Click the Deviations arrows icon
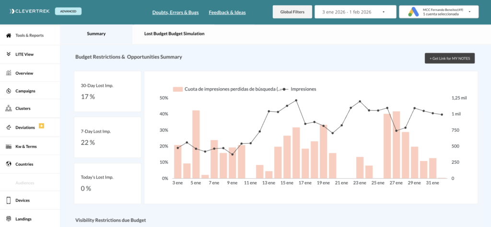Image resolution: width=491 pixels, height=227 pixels. click(x=9, y=127)
